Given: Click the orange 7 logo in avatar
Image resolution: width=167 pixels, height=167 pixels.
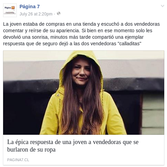Looking at the screenshot, I should pyautogui.click(x=13, y=8).
